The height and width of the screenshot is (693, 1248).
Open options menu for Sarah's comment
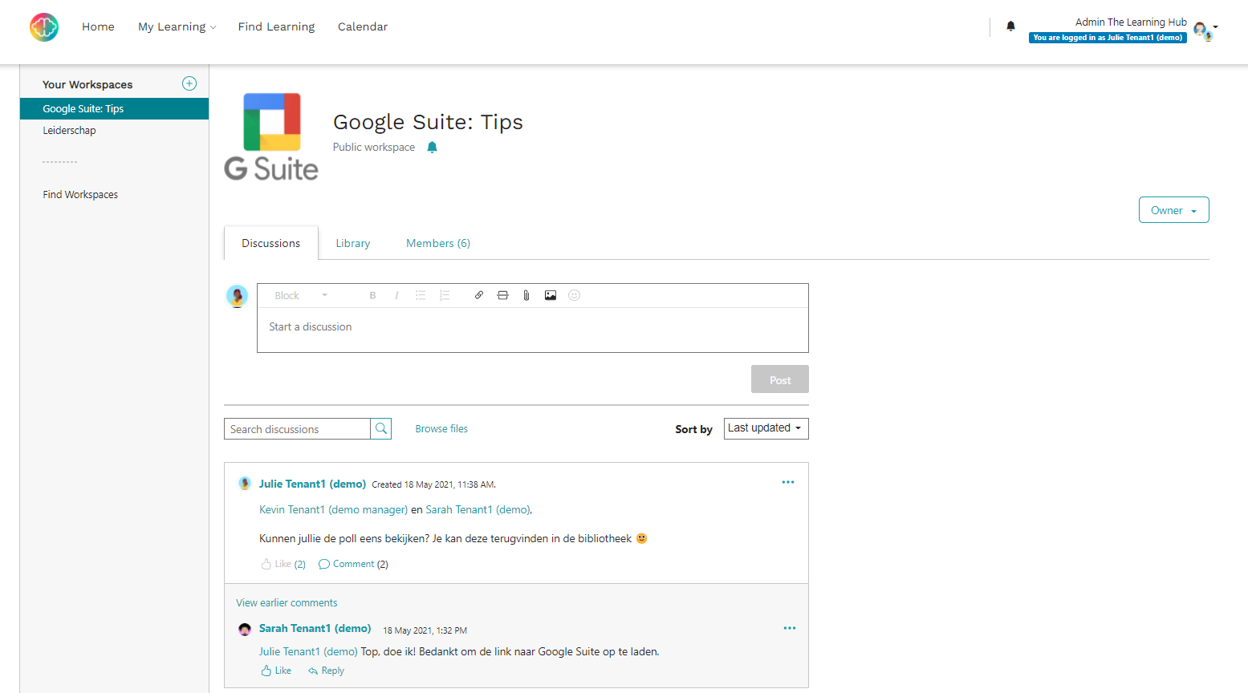pyautogui.click(x=790, y=628)
